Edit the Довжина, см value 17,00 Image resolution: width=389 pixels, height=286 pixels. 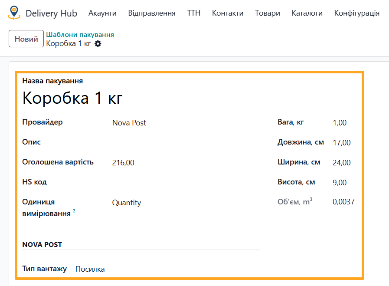[x=342, y=142]
